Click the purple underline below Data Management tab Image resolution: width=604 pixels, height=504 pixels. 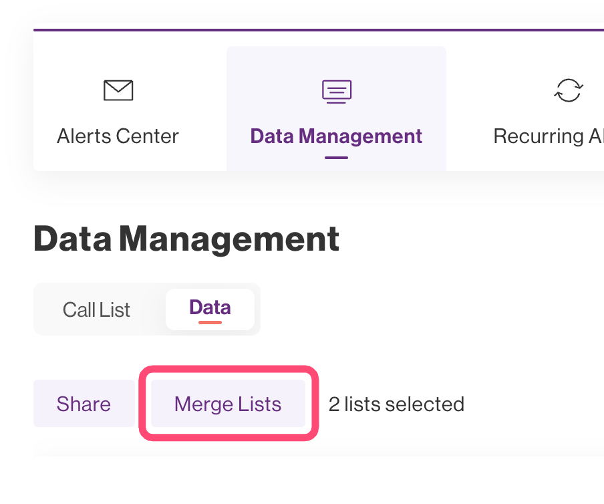pyautogui.click(x=336, y=158)
